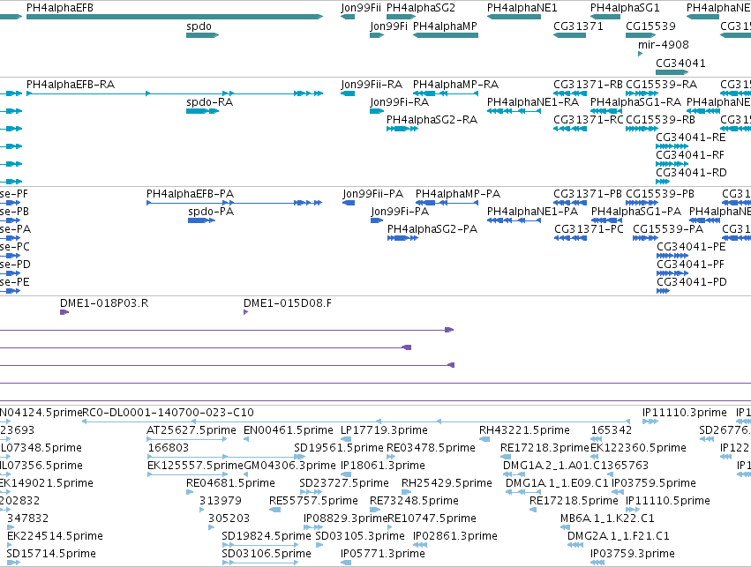Select EST AT25627.5prime

[x=187, y=439]
